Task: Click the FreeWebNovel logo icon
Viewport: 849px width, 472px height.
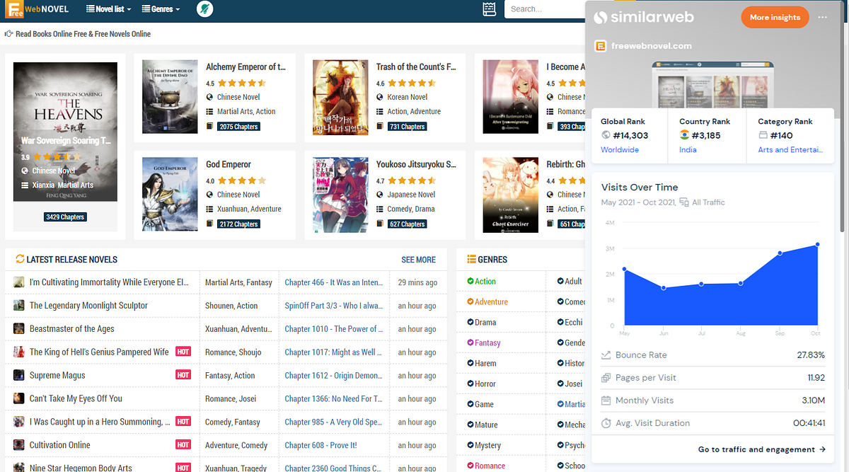Action: [x=13, y=9]
